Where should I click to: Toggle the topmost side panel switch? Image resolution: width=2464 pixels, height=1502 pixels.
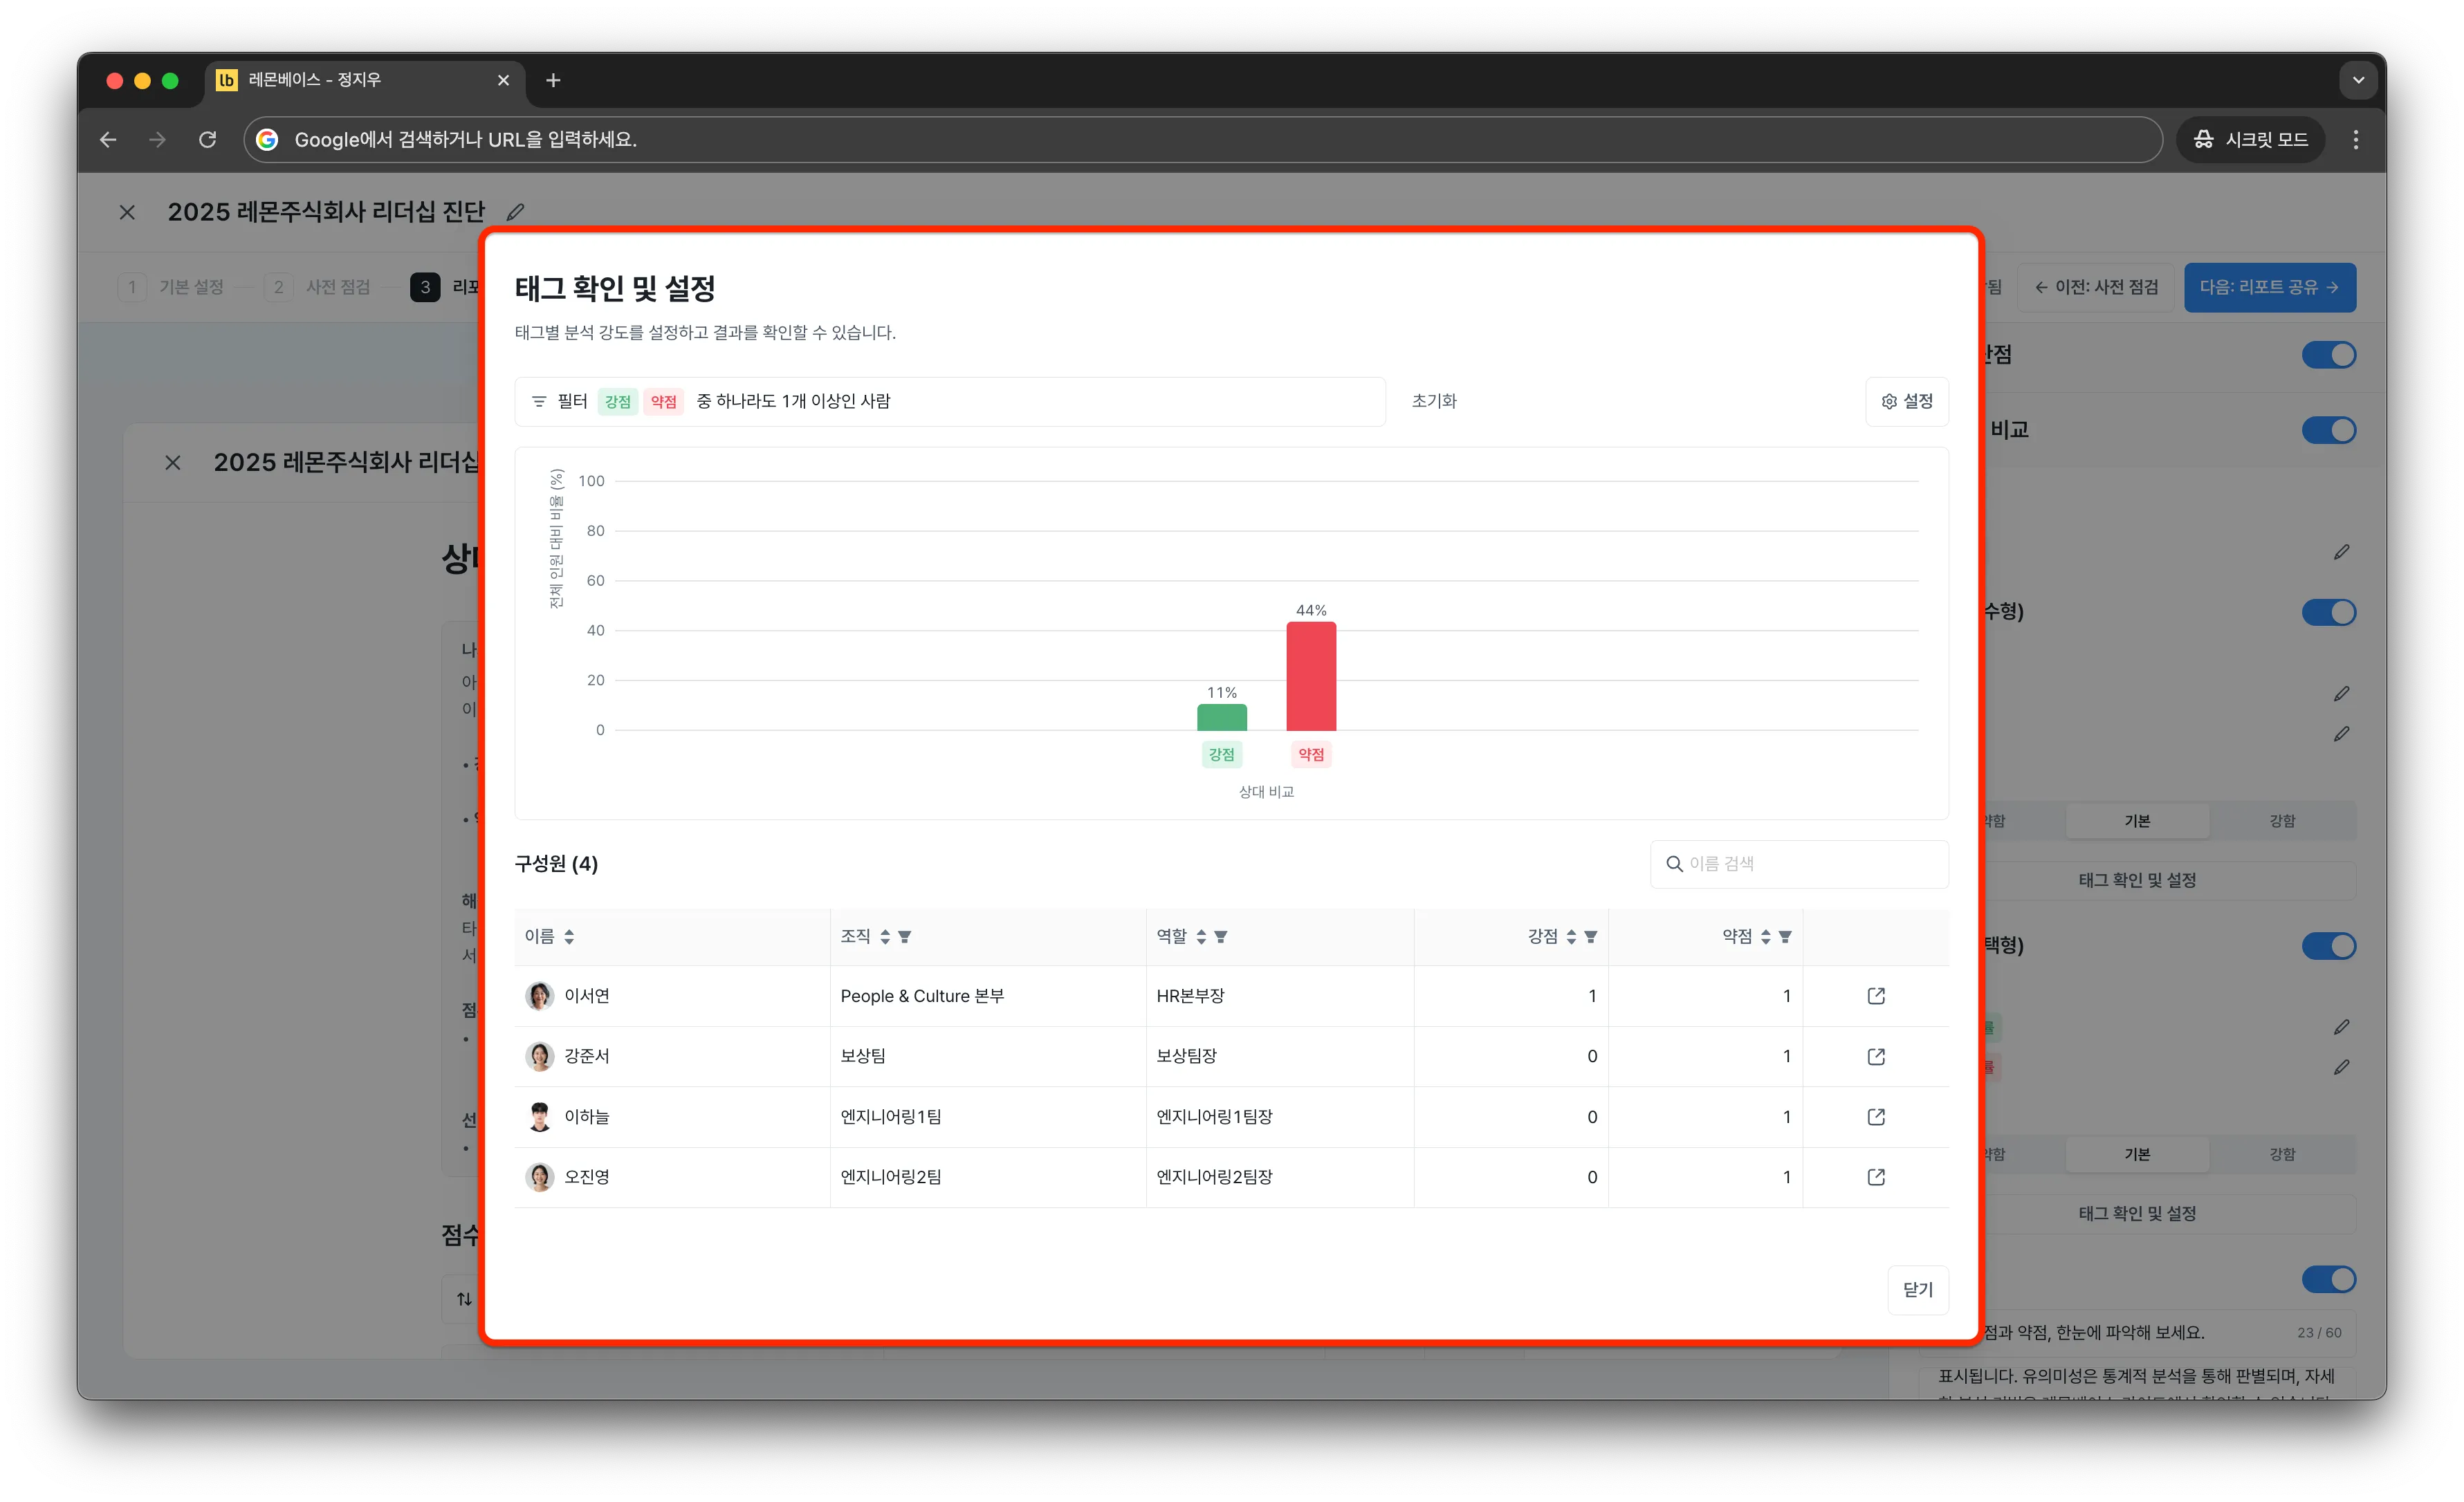point(2328,355)
